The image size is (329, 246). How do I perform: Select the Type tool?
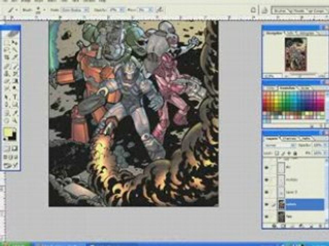click(15, 97)
